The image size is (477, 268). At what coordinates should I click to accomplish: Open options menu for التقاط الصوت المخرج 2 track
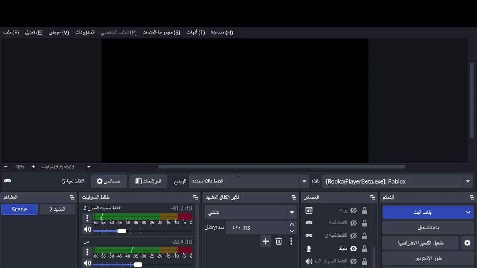pos(87,218)
